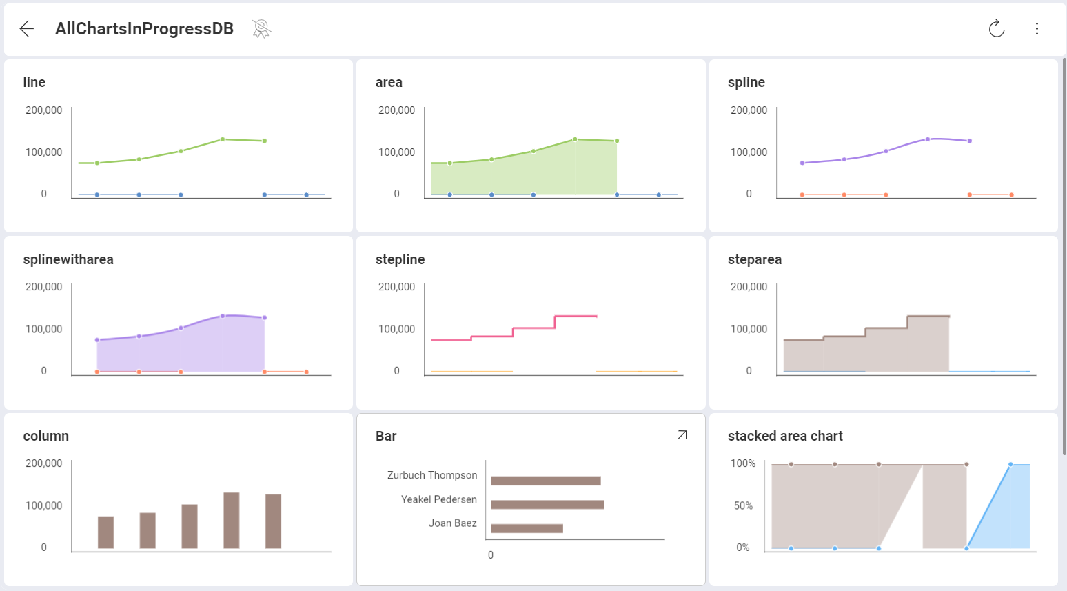Click the highest step of the pink stepline
The image size is (1067, 591).
tap(576, 316)
